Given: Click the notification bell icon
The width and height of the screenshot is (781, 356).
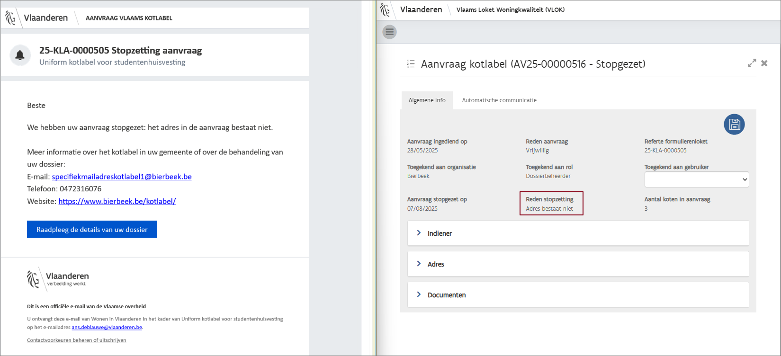Looking at the screenshot, I should tap(20, 55).
